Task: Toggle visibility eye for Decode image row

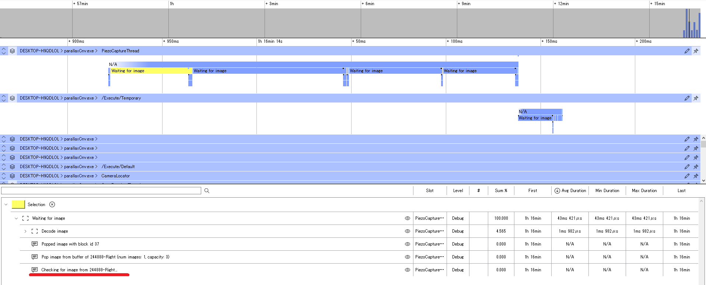Action: pyautogui.click(x=407, y=231)
